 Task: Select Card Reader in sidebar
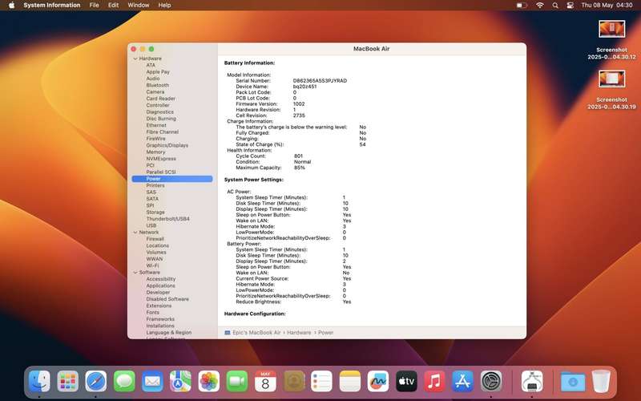click(161, 99)
